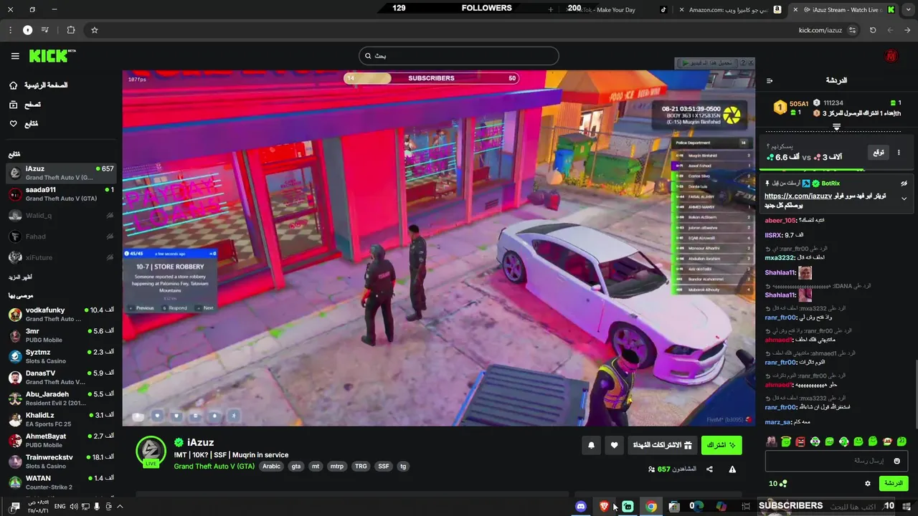The height and width of the screenshot is (516, 918).
Task: Select the SSF tag
Action: click(x=384, y=467)
